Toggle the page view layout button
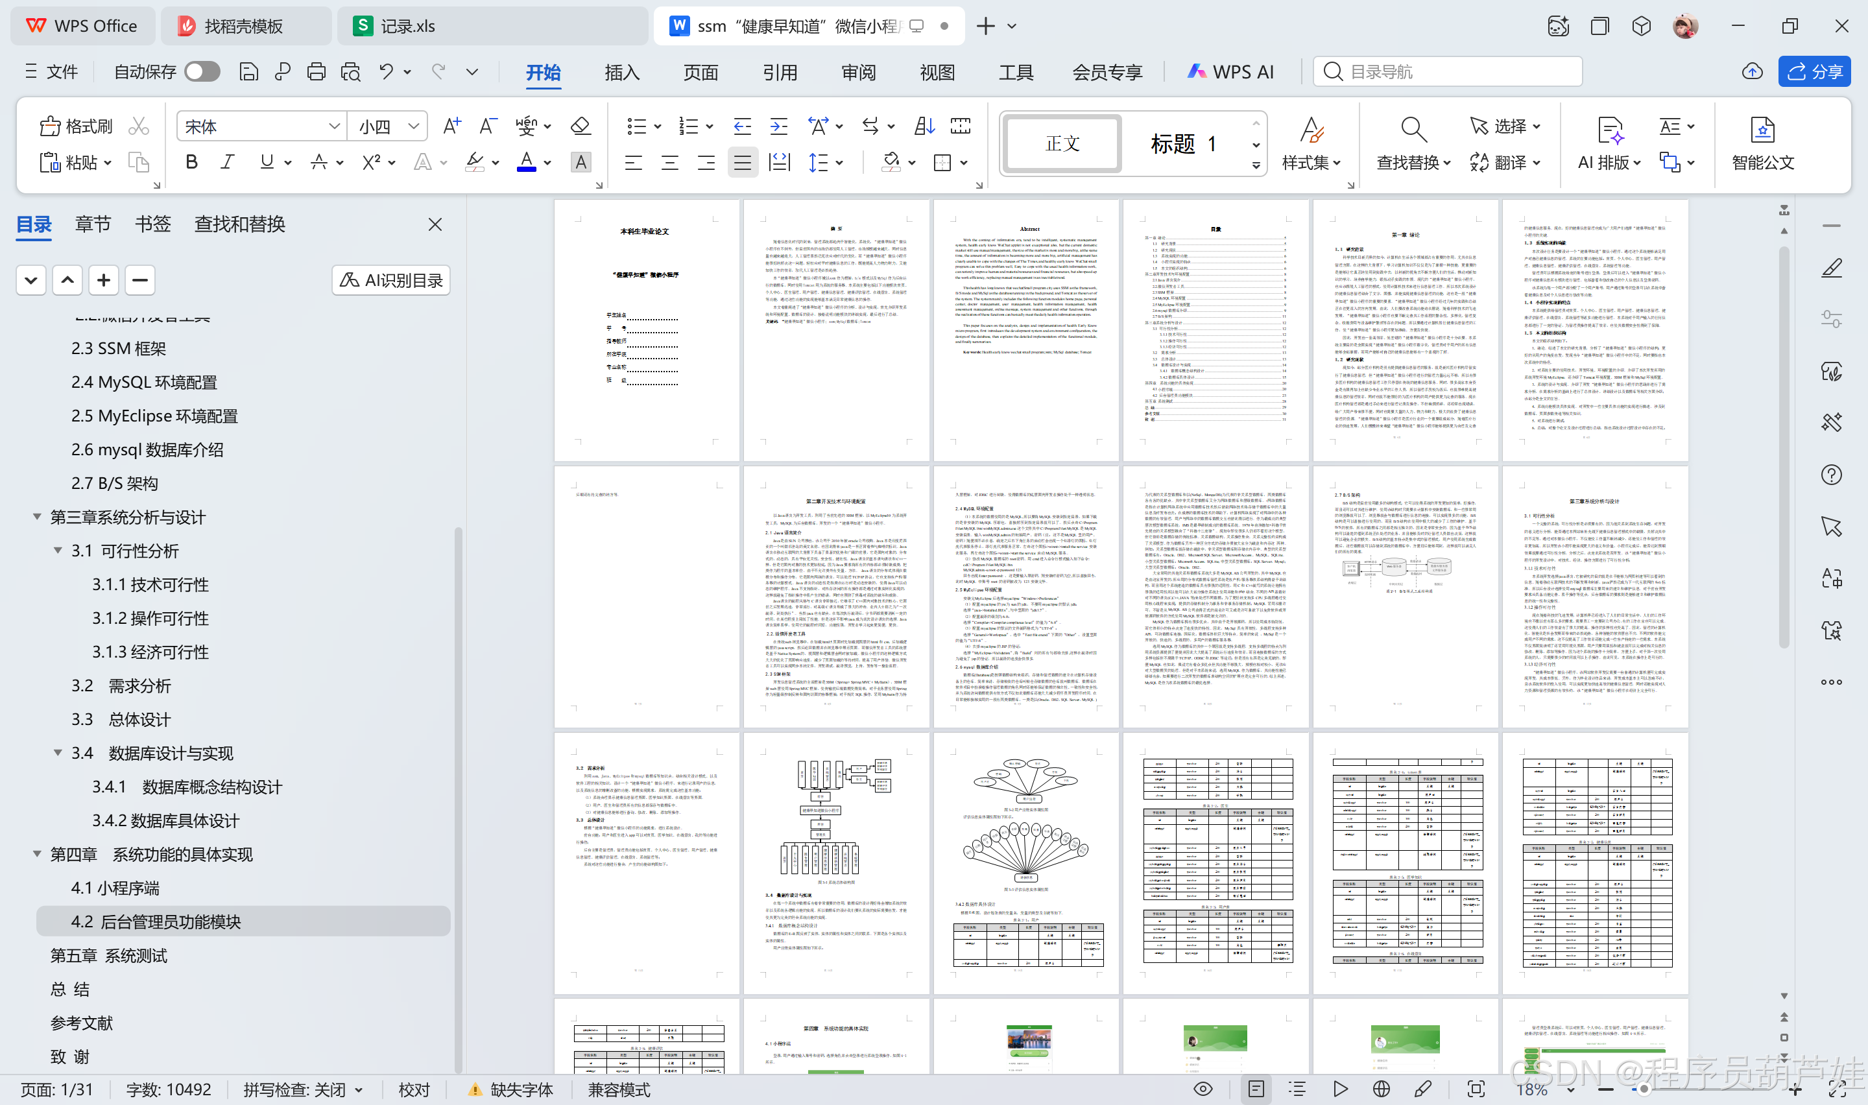 tap(1256, 1089)
